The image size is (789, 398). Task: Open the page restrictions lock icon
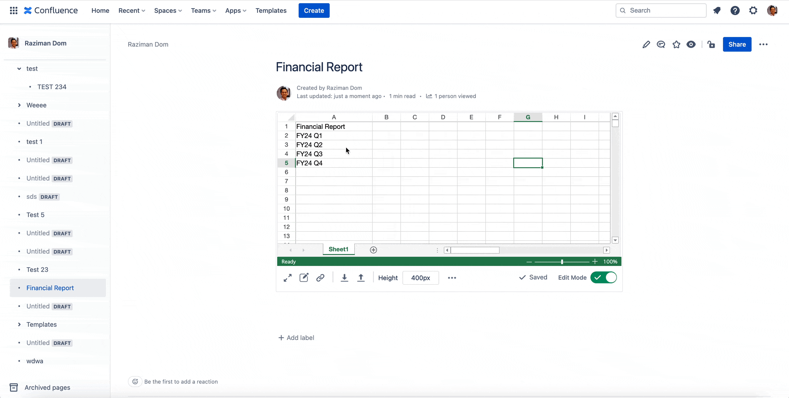click(x=711, y=44)
